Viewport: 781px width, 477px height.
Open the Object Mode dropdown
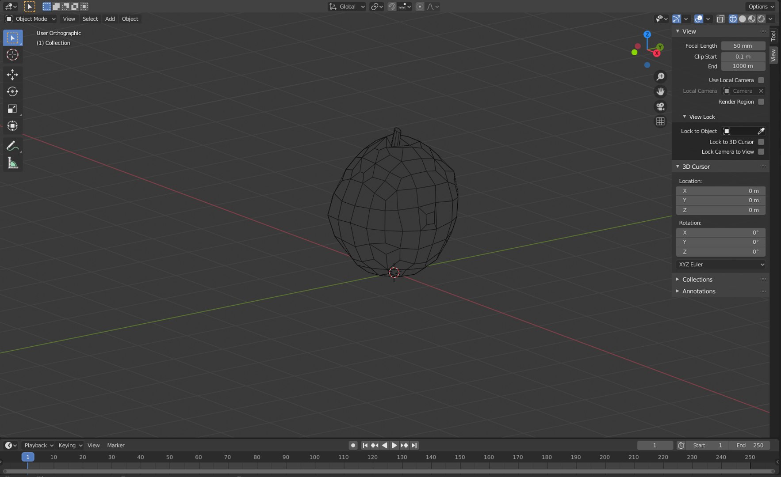[x=31, y=19]
